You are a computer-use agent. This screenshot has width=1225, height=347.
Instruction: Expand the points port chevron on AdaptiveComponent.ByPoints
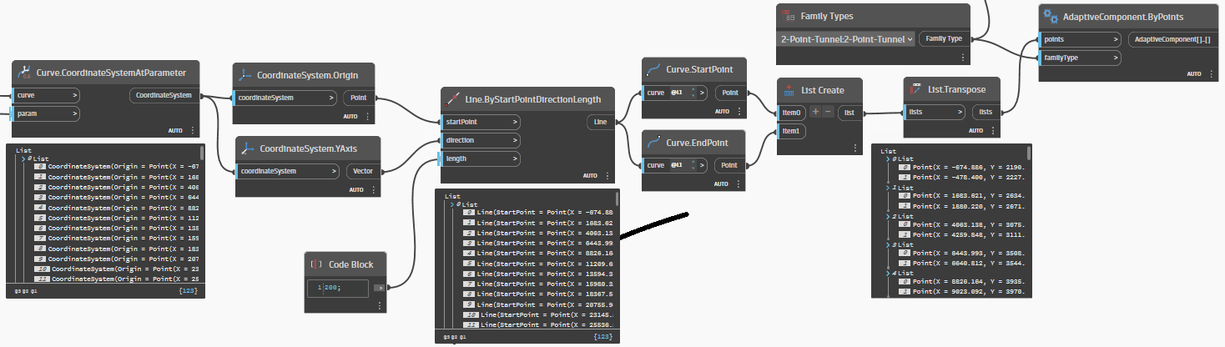(x=1115, y=39)
